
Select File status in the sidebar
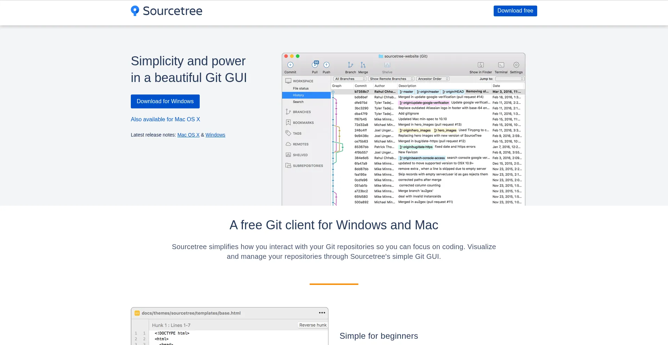pos(301,89)
